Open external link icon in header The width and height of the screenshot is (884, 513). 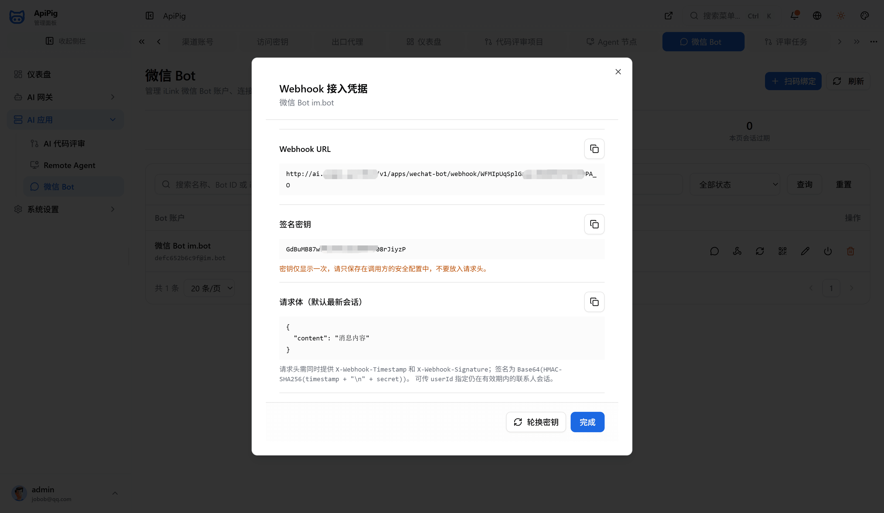tap(669, 16)
